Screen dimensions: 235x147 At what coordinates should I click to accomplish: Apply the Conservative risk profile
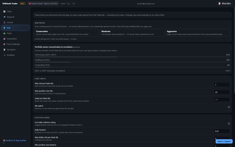(67, 33)
